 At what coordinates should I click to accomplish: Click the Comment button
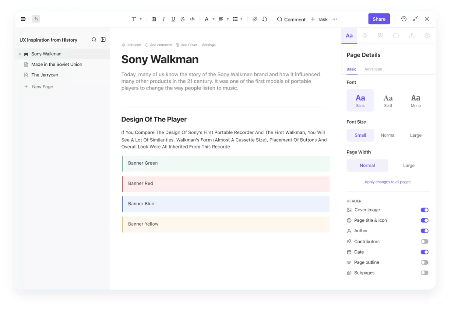pos(291,19)
